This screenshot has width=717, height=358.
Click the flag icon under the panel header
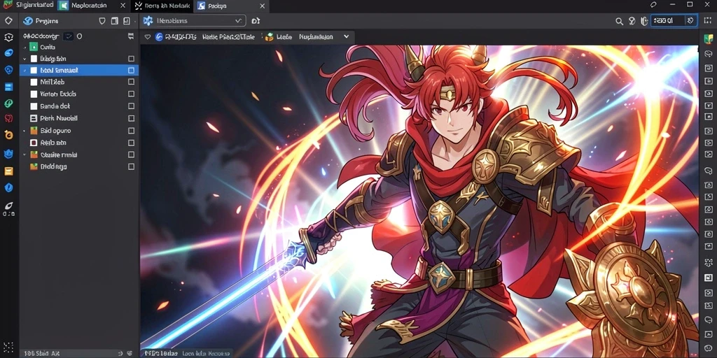click(x=131, y=36)
